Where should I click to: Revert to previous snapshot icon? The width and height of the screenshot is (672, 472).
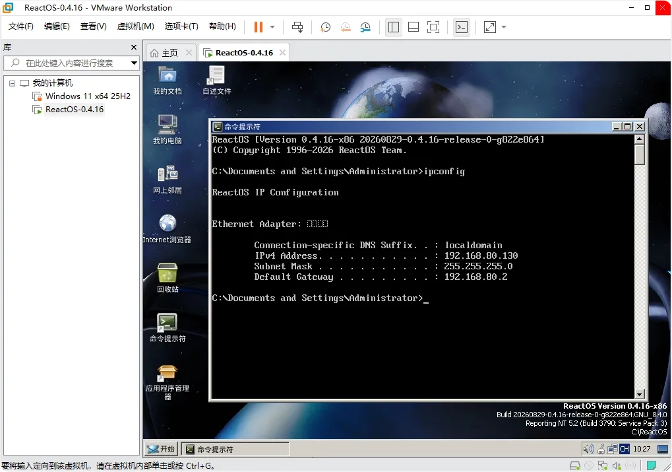pyautogui.click(x=346, y=27)
